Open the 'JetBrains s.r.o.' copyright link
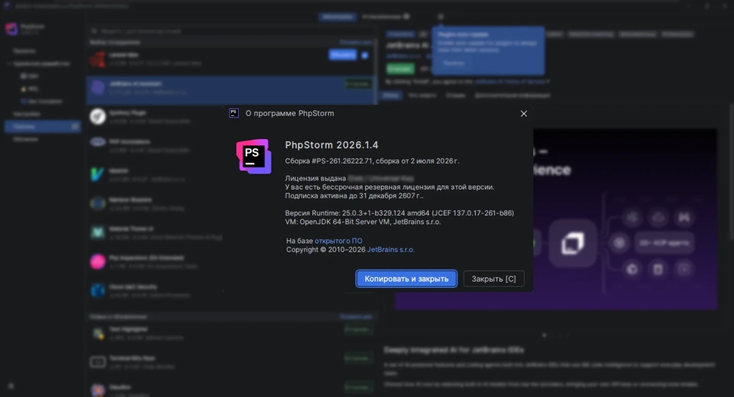This screenshot has width=734, height=397. coord(391,249)
